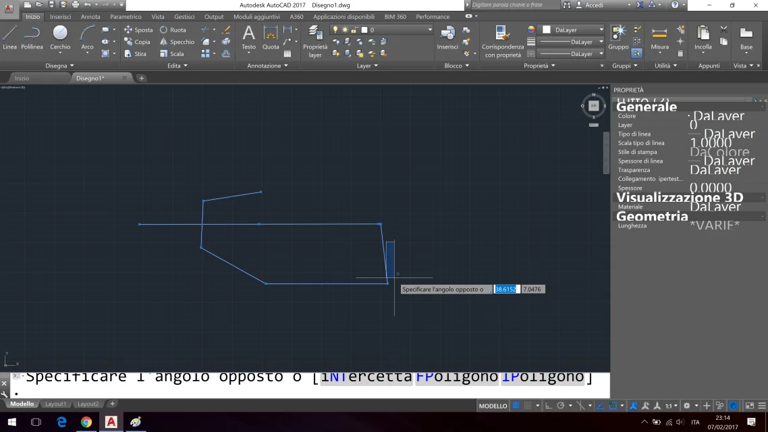
Task: Toggle object snap tracking
Action: click(x=601, y=406)
